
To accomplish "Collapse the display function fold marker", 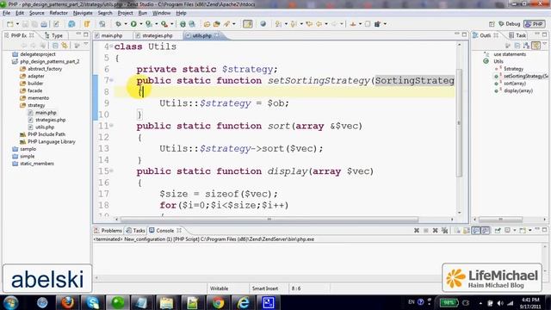I will pyautogui.click(x=111, y=170).
